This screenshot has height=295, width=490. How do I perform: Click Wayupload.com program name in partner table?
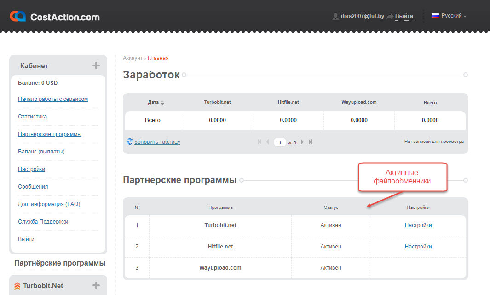point(220,268)
